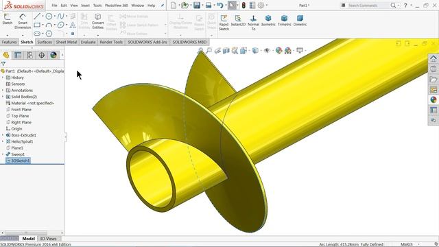Click the Search Commands field
Image resolution: width=439 pixels, height=247 pixels.
pyautogui.click(x=368, y=5)
